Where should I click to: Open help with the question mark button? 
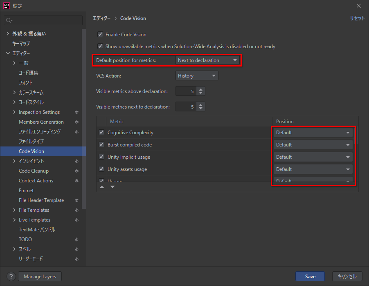(x=11, y=276)
